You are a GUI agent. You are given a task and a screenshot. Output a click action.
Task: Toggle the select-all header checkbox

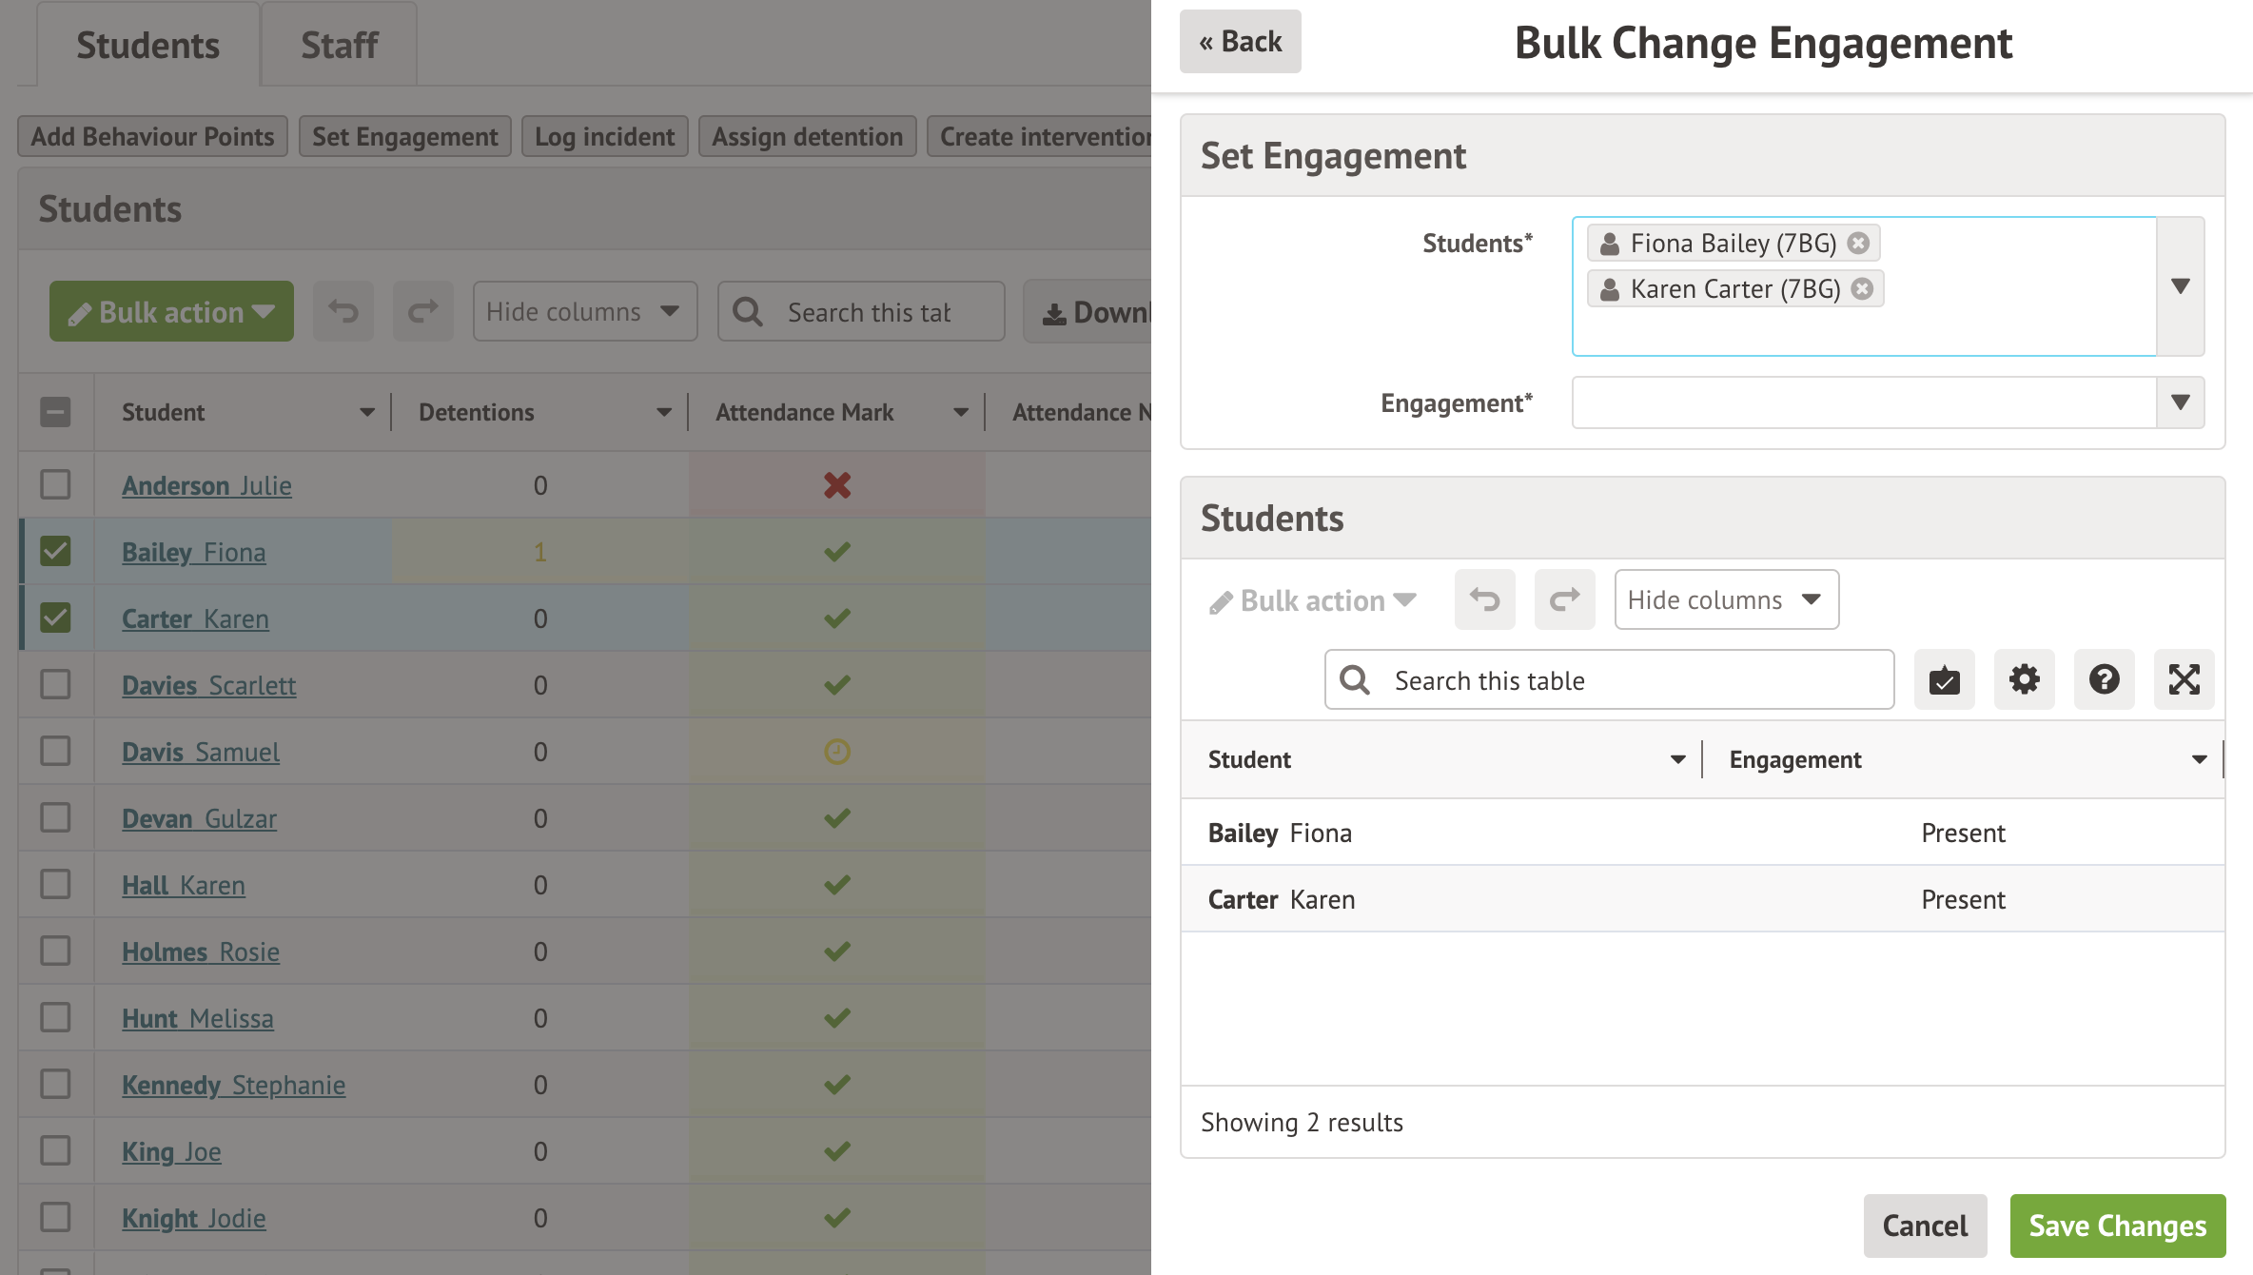[x=55, y=412]
